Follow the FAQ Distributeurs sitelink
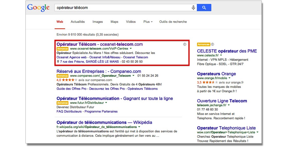Viewport: 288px width, 162px height. pyautogui.click(x=69, y=112)
